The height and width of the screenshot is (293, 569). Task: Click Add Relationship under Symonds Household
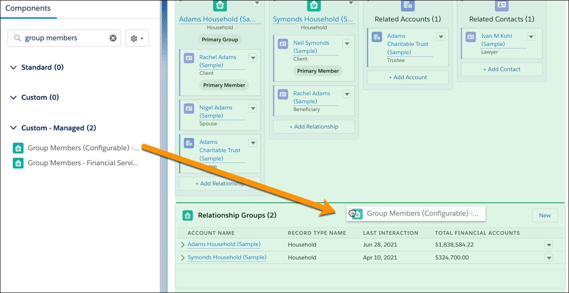pyautogui.click(x=314, y=127)
